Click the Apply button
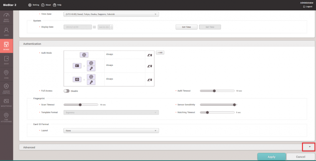Image resolution: width=316 pixels, height=161 pixels. tap(271, 157)
